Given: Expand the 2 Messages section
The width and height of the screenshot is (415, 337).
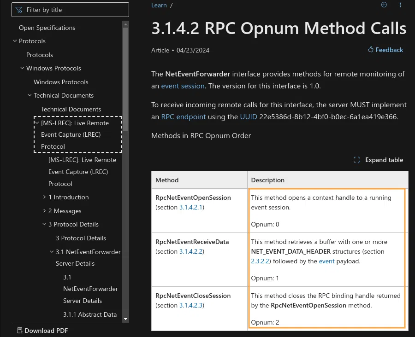Looking at the screenshot, I should (x=44, y=211).
